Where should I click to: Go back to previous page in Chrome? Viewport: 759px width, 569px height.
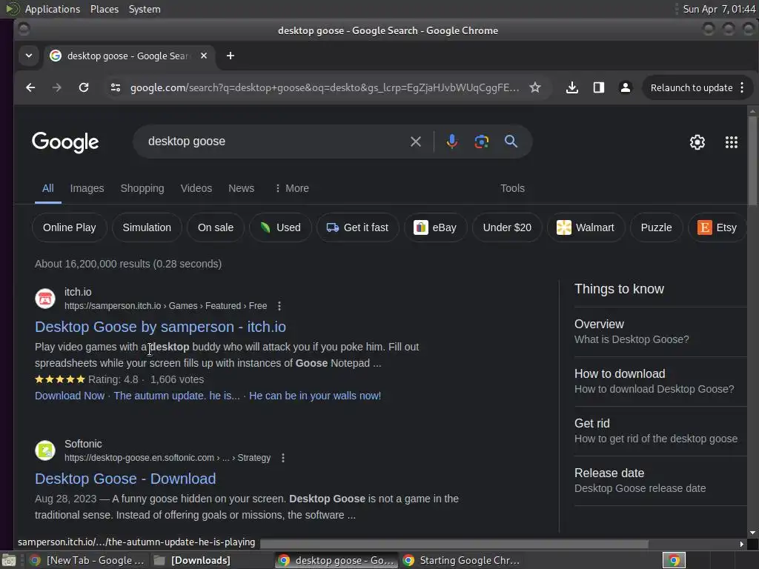(30, 87)
